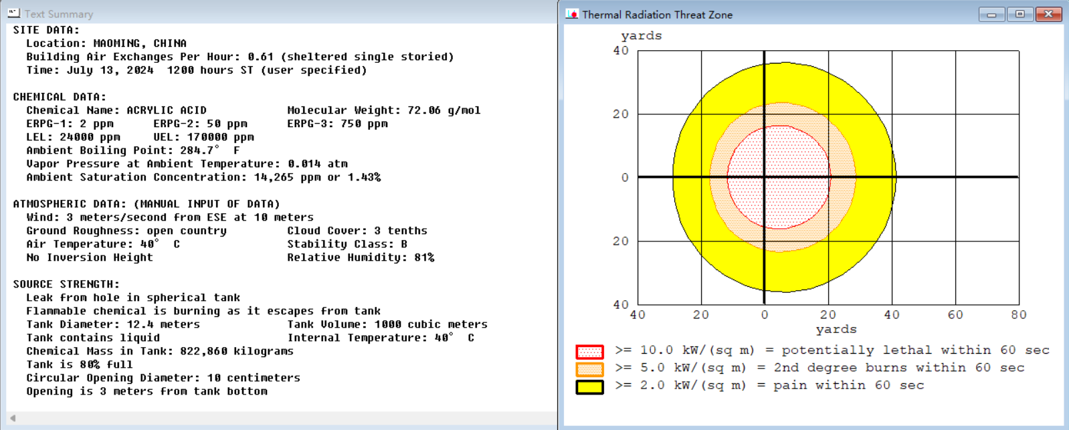
Task: Click 'ERPG-2: 50 ppm' value
Action: click(200, 124)
